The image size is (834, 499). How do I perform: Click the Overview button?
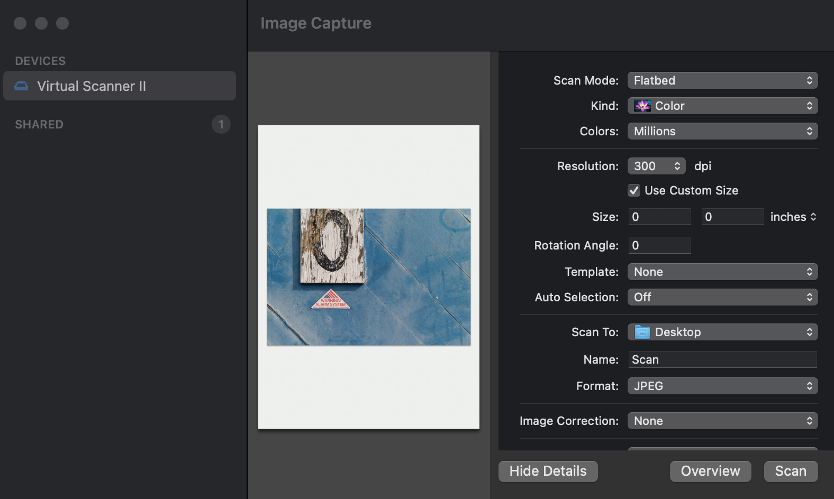point(710,471)
